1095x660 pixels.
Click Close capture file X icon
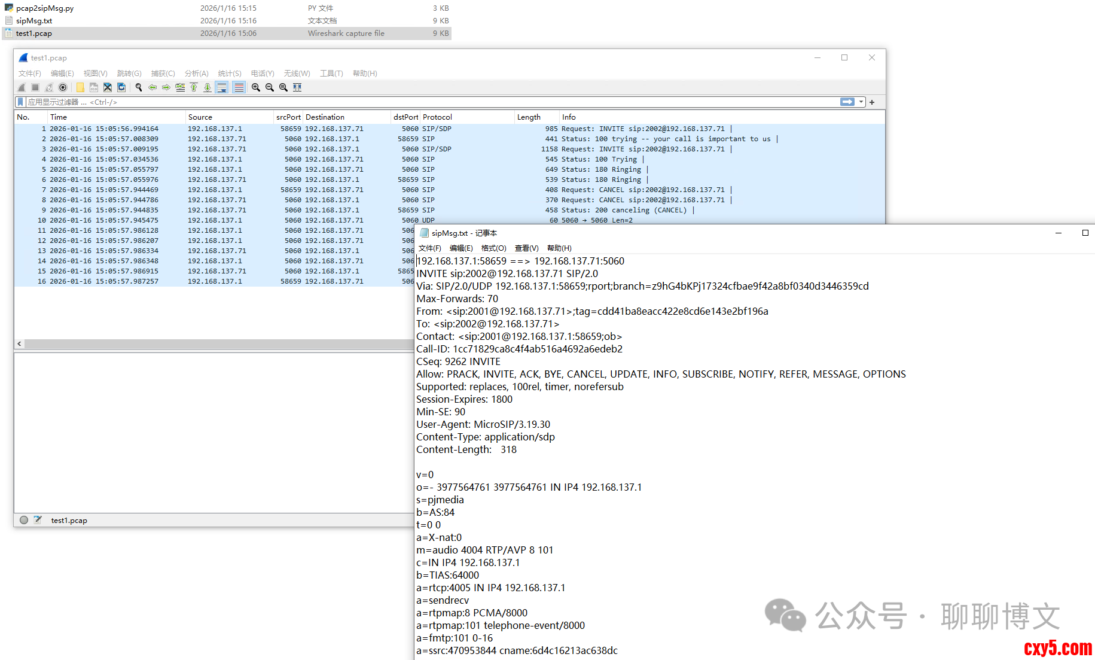click(108, 87)
